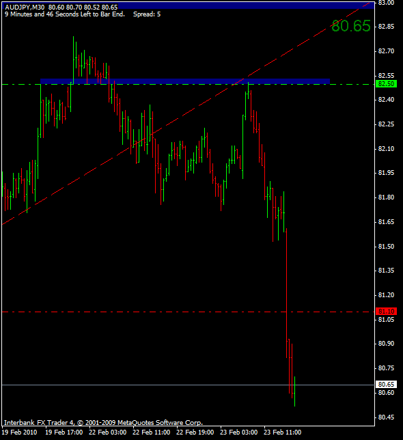403x440 pixels.
Task: Click the 19 Feb 17:00 time label
Action: 64,432
